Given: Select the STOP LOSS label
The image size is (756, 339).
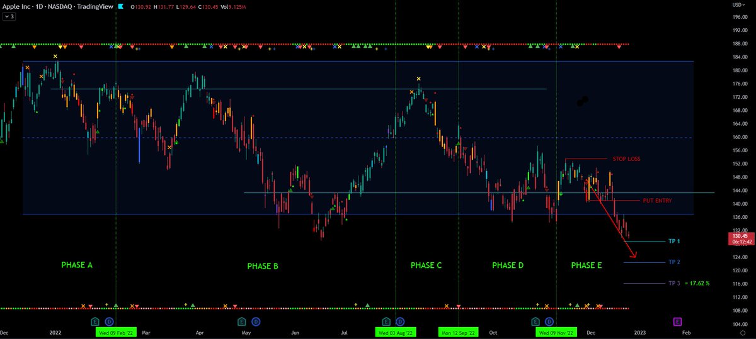Looking at the screenshot, I should tap(626, 159).
